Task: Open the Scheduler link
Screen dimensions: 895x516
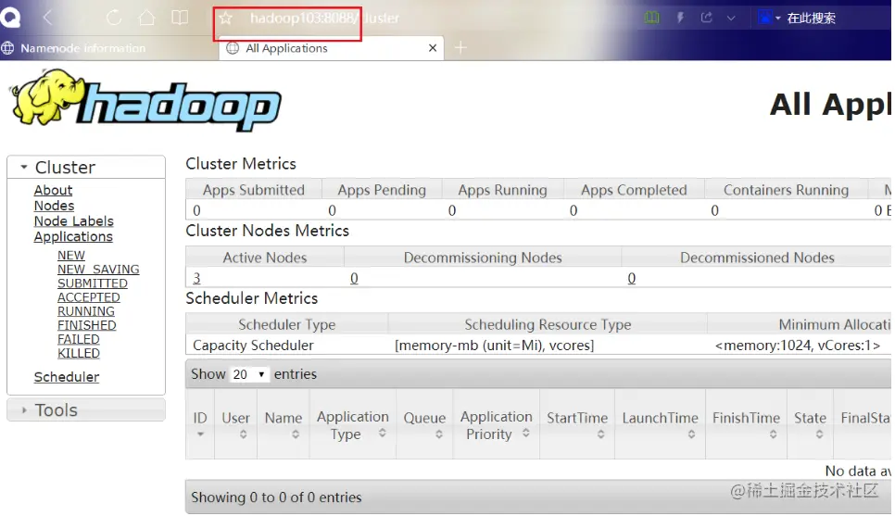Action: pyautogui.click(x=66, y=377)
